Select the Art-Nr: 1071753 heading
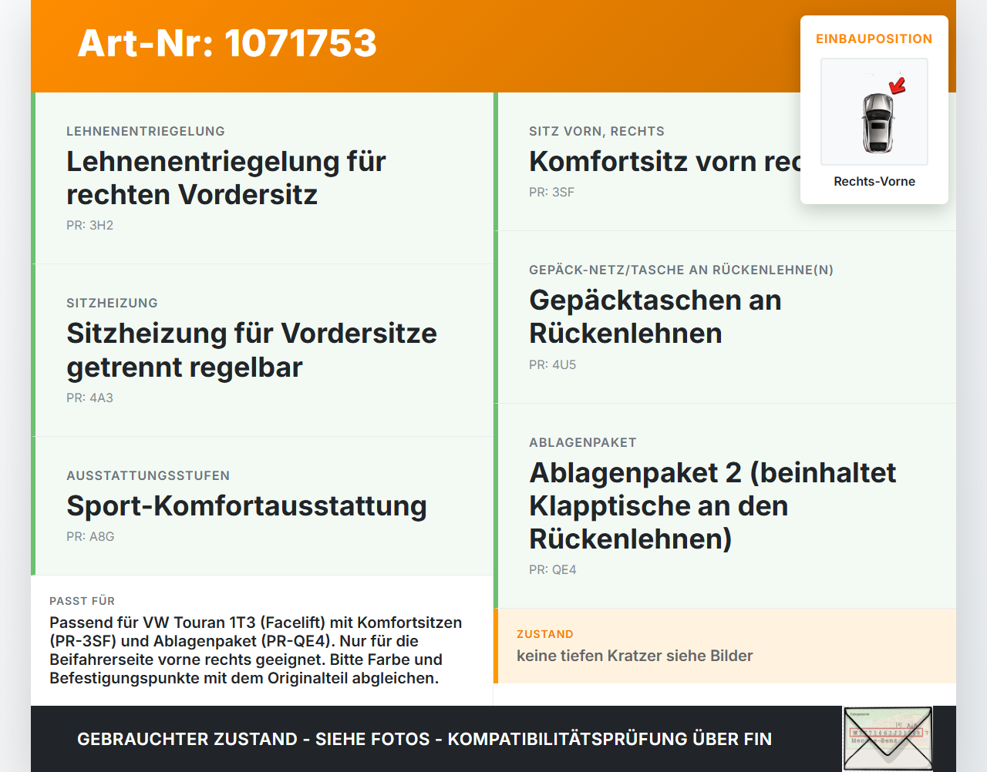This screenshot has height=772, width=987. pyautogui.click(x=227, y=43)
